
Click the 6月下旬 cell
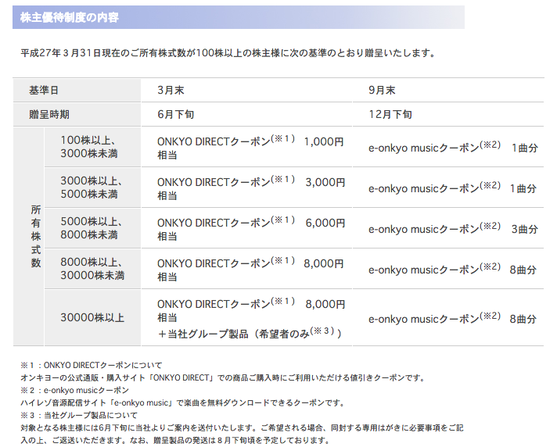point(246,114)
